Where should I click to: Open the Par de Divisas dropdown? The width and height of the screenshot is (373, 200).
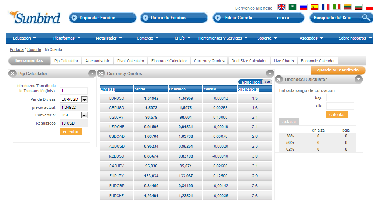click(x=84, y=100)
